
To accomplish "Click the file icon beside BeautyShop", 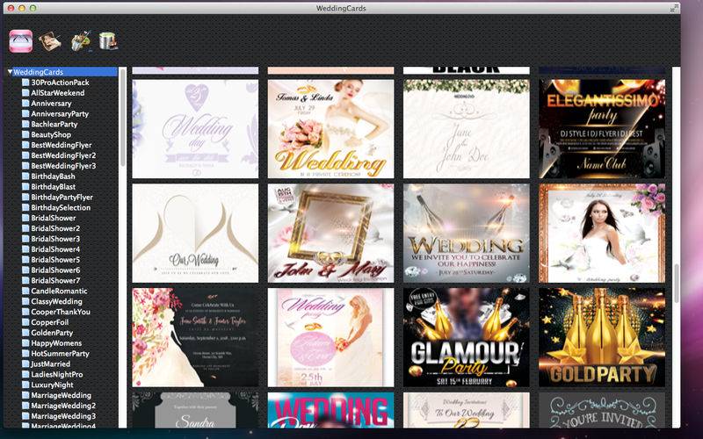I will click(25, 134).
